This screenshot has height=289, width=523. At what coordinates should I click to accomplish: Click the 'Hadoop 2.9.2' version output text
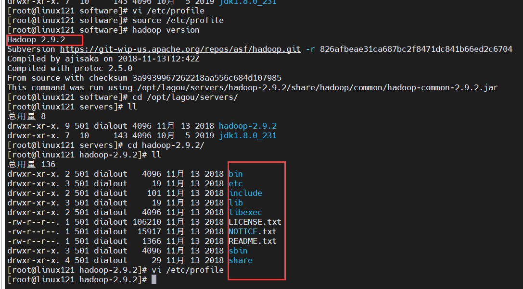[x=36, y=40]
